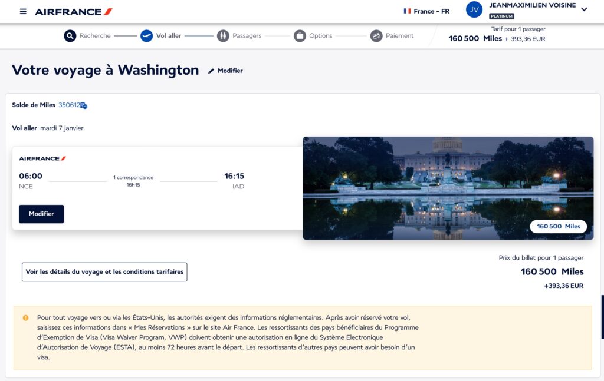Click the Vol aller plane step icon

pos(146,36)
